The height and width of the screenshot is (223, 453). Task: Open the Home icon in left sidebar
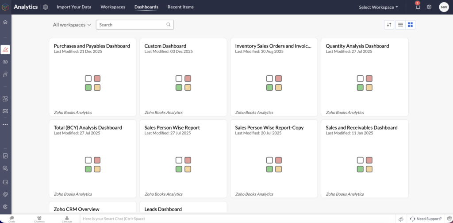[5, 22]
